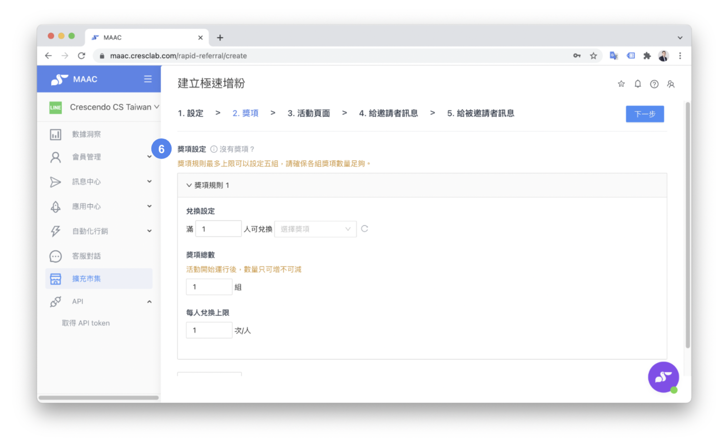
Task: Click the 沒有獎項？ help link
Action: click(237, 149)
